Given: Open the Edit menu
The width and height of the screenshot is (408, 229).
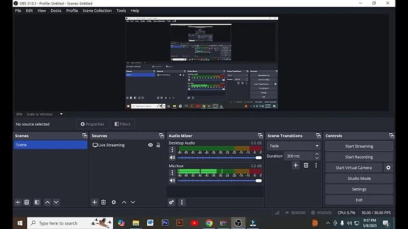Looking at the screenshot, I should click(29, 11).
